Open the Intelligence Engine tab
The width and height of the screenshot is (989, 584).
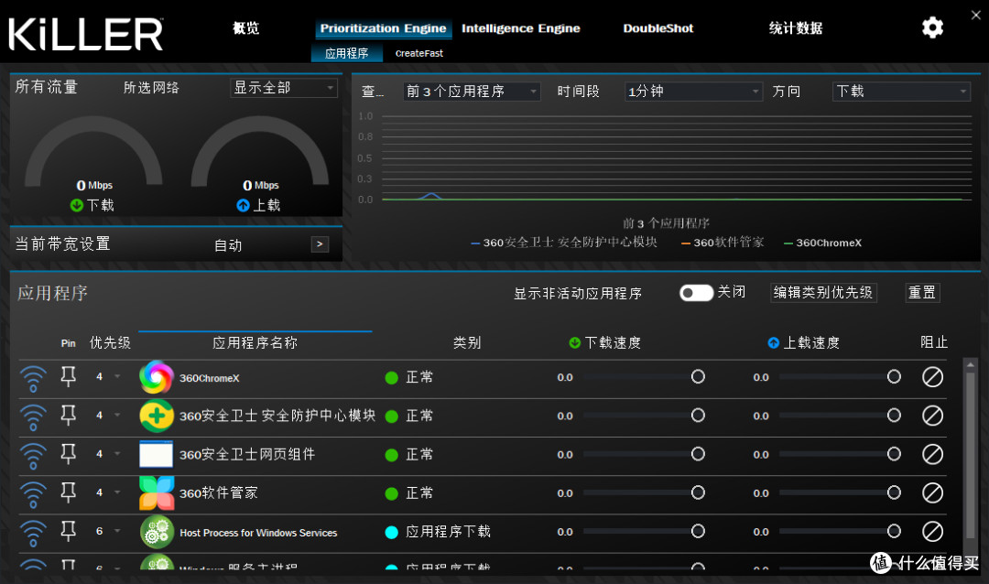[x=520, y=28]
